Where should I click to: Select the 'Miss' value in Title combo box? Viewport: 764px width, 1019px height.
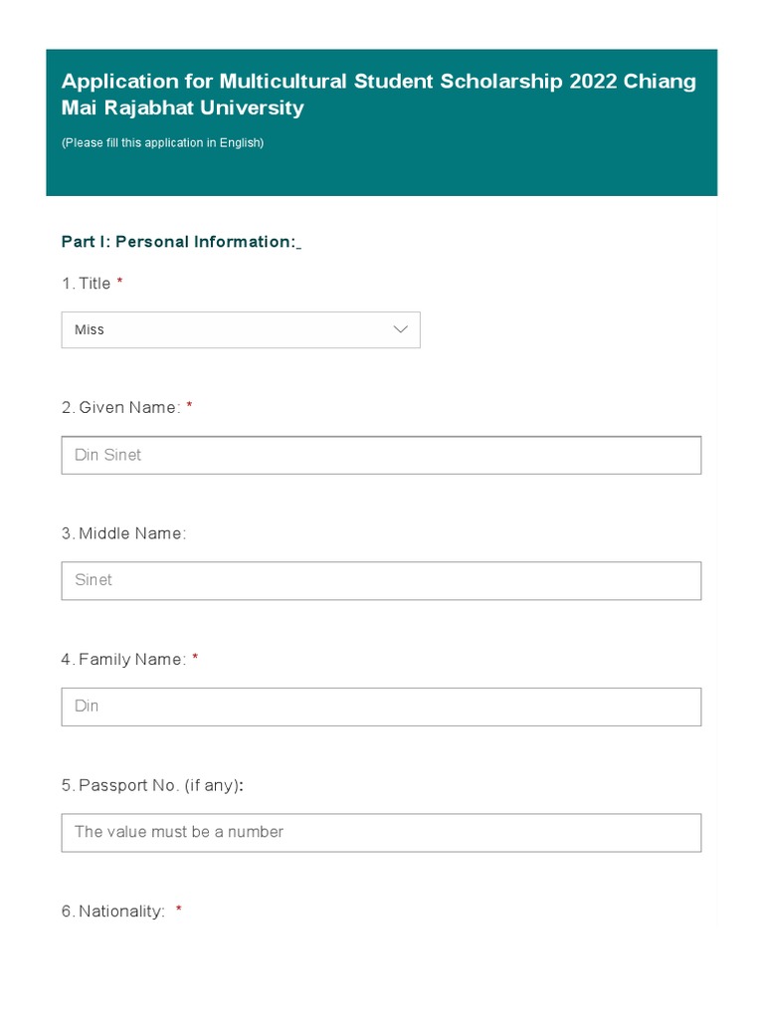pos(90,329)
